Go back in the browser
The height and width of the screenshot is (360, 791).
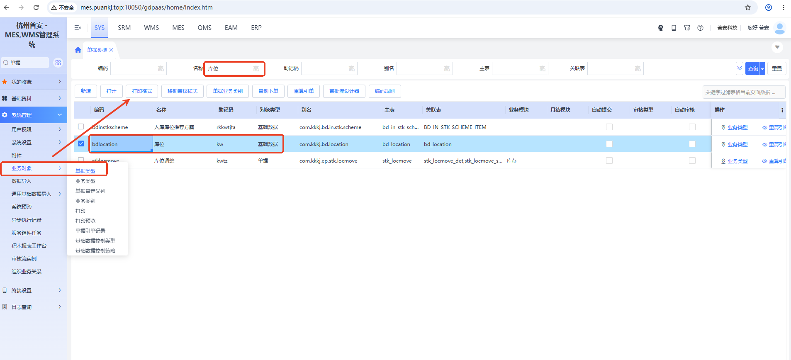6,7
